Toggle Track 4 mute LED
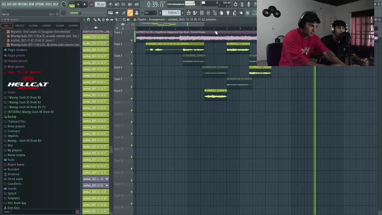Screen dimensions: 382x215 coord(132,75)
